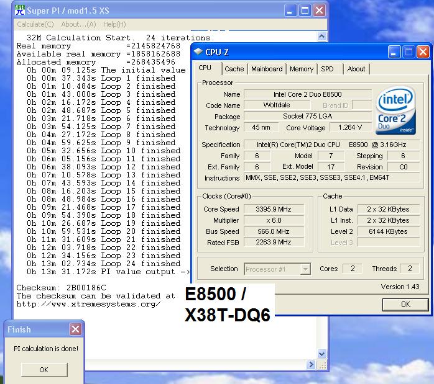Click the Bus Speed value 566.0 MHz
Image resolution: width=434 pixels, height=384 pixels.
274,231
